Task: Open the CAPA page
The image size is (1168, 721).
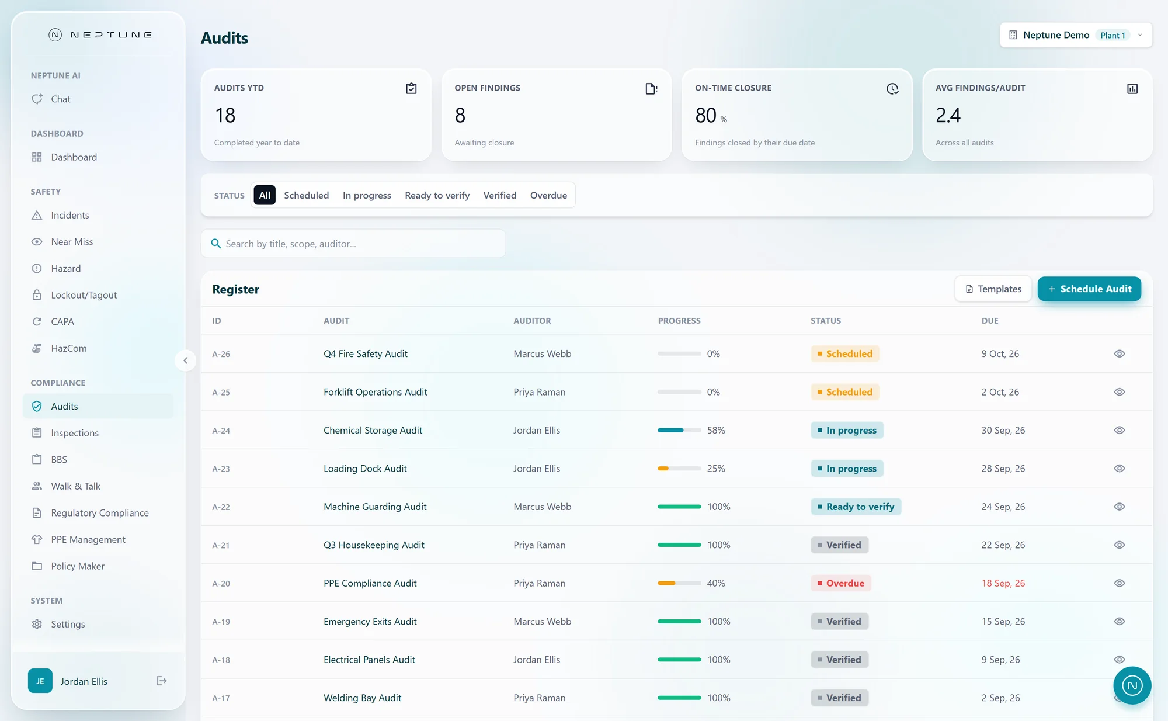Action: coord(98,322)
